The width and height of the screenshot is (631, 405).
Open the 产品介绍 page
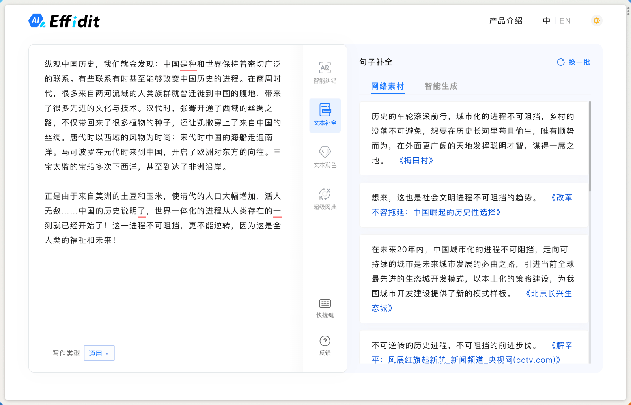click(x=506, y=21)
